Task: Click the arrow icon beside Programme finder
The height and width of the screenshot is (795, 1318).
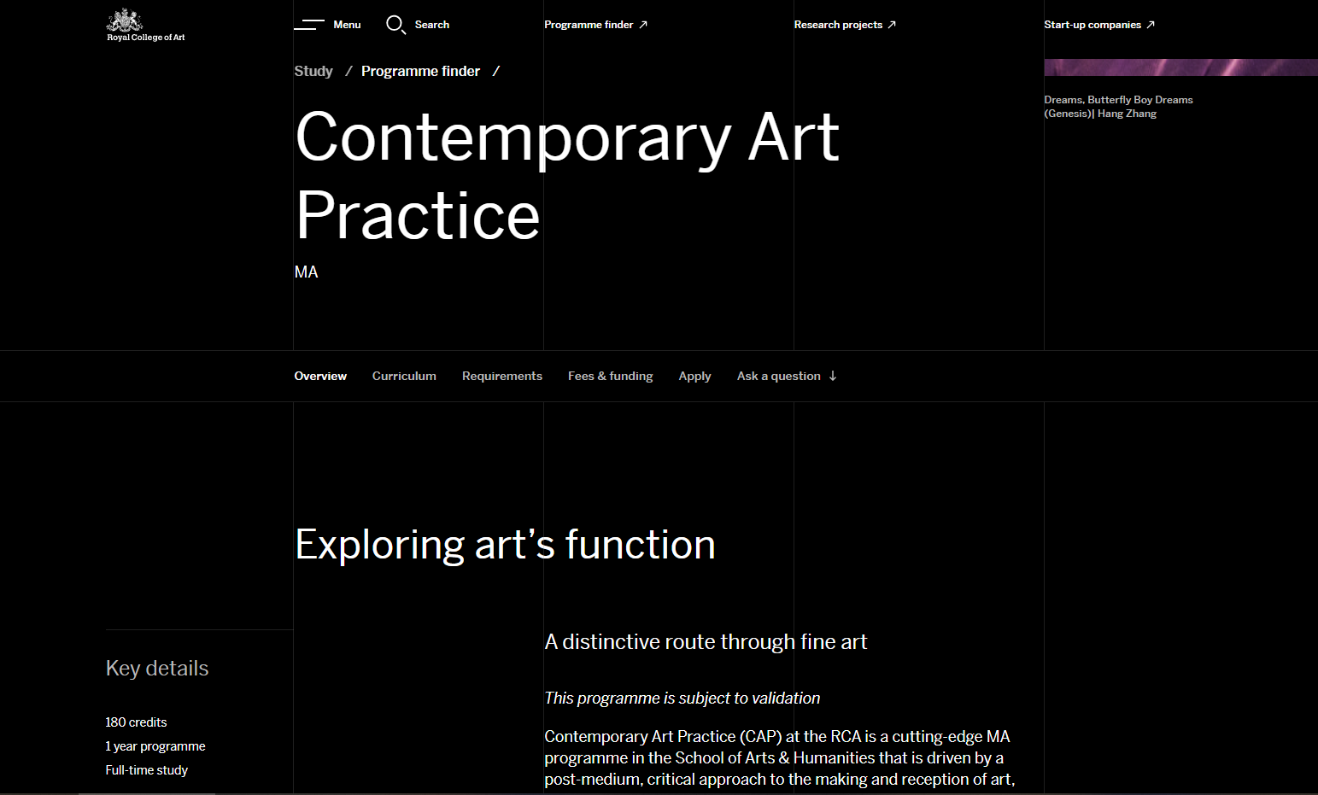Action: (643, 25)
